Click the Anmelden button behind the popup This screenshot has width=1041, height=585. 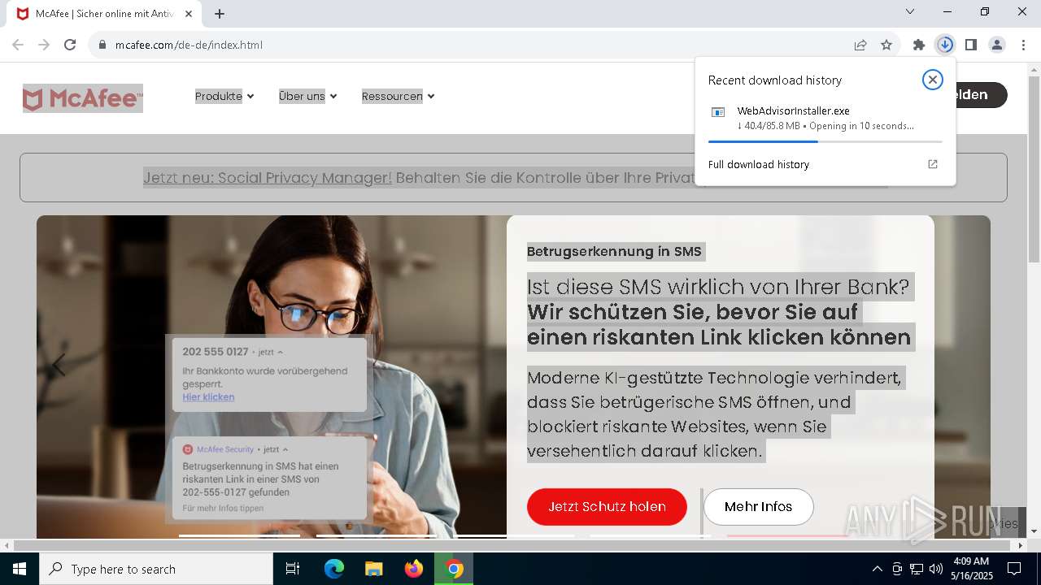click(x=982, y=94)
